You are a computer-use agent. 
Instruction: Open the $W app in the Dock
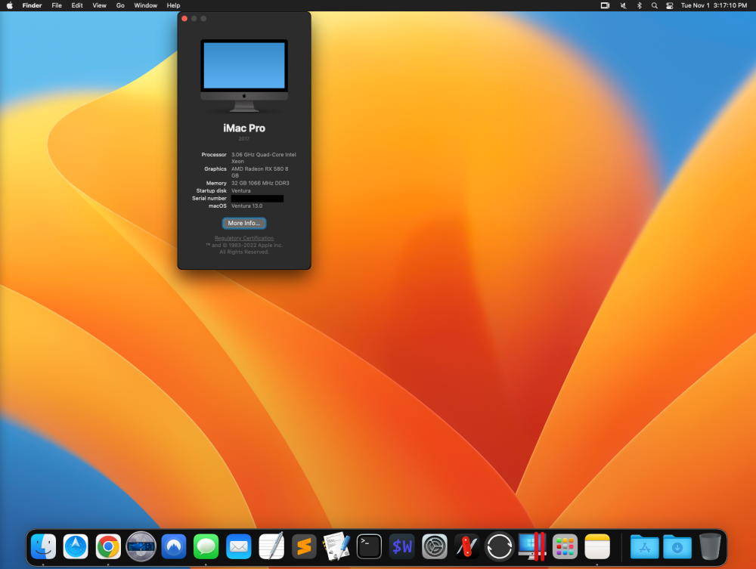pos(401,546)
